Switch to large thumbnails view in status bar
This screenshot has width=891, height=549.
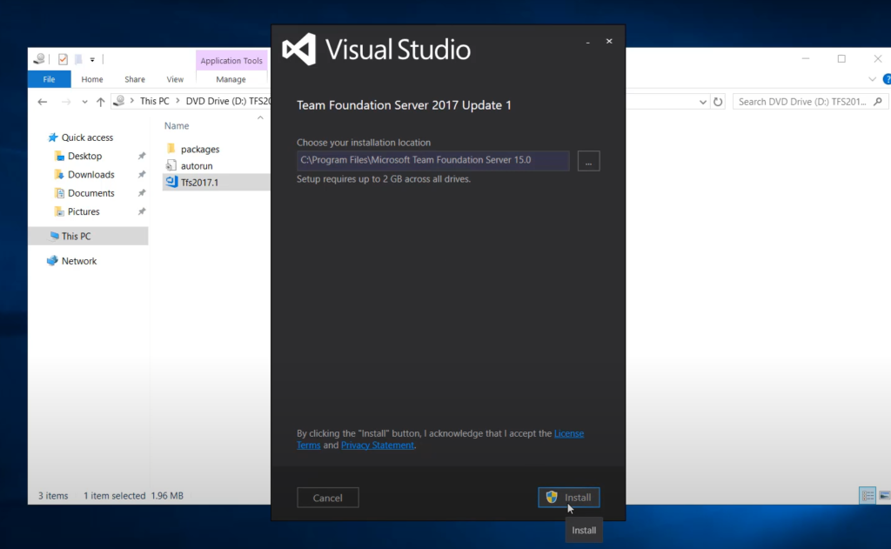tap(884, 496)
